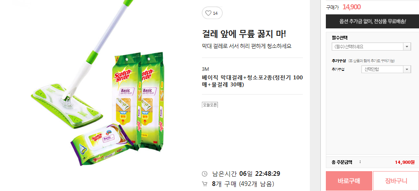
Task: Click the 3M brand name
Action: coord(205,69)
